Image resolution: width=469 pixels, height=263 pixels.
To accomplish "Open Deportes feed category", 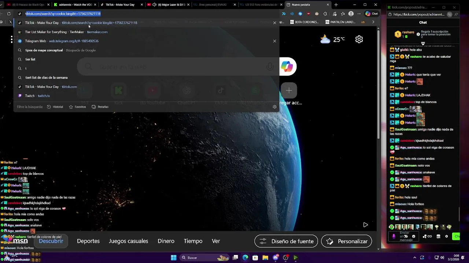I will click(x=88, y=241).
